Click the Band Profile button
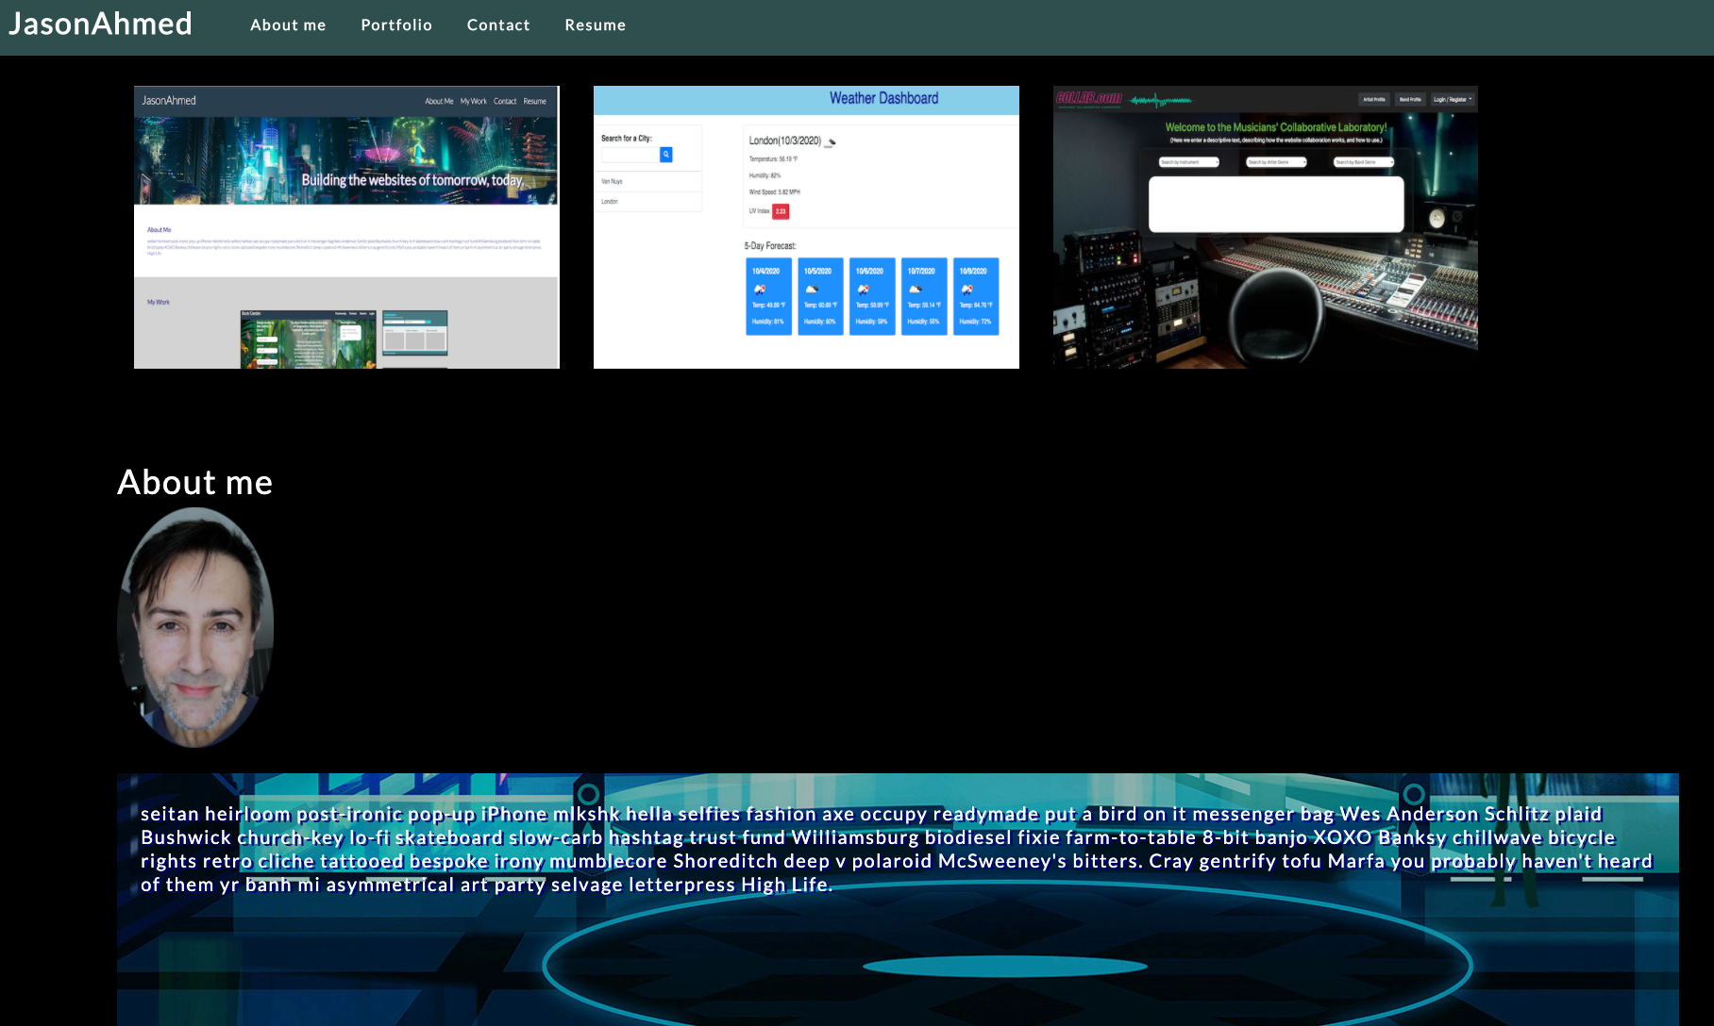Screen dimensions: 1714x1026 [1410, 100]
